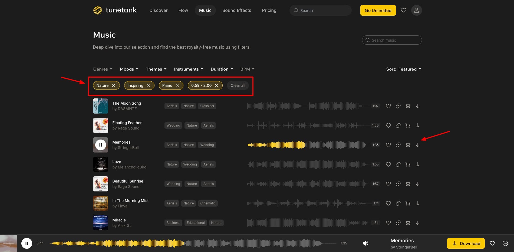Screen dimensions: 514x252
Task: Navigate to the Discover page
Action: coord(158,10)
